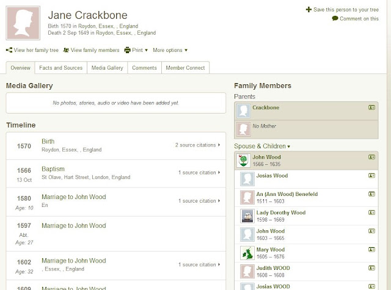Open the Print dropdown arrow

(147, 50)
